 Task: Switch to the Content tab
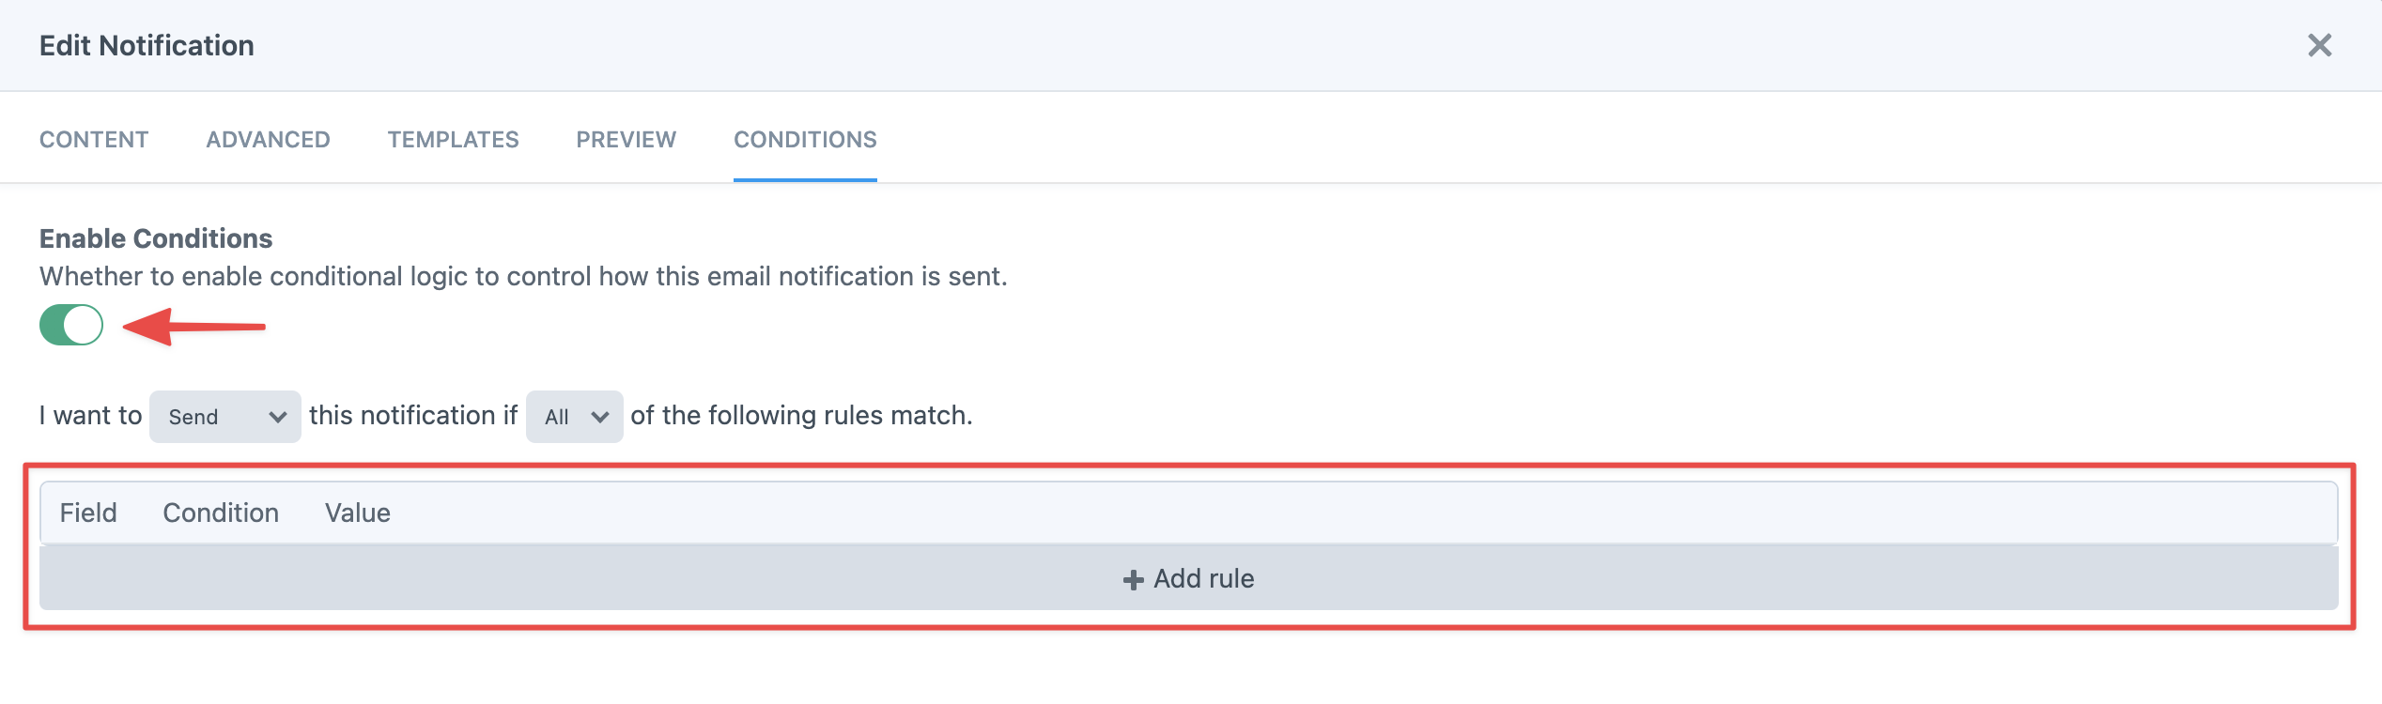[93, 139]
